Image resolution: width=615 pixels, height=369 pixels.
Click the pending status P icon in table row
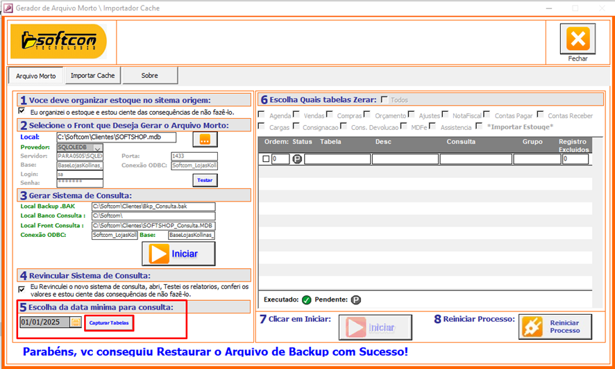tap(297, 159)
